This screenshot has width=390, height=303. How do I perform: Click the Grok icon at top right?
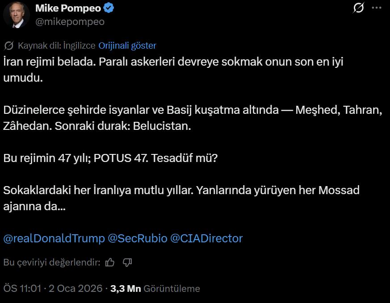(358, 8)
